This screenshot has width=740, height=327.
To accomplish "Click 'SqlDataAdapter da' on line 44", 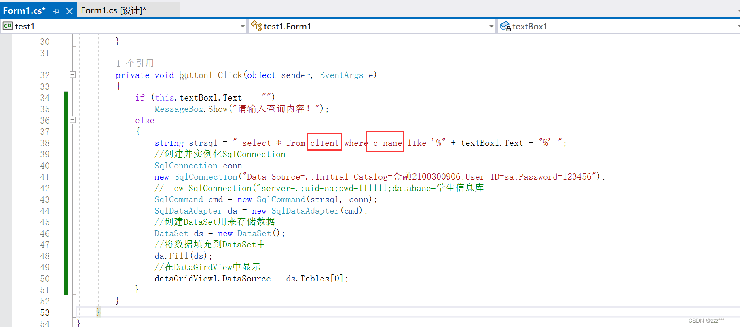I will coord(196,211).
